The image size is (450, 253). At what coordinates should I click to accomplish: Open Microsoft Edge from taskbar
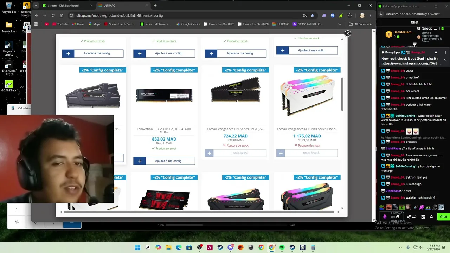[x=179, y=247]
